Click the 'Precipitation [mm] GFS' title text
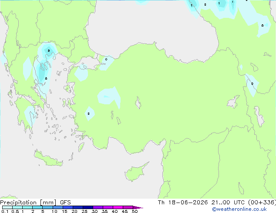 (35, 203)
